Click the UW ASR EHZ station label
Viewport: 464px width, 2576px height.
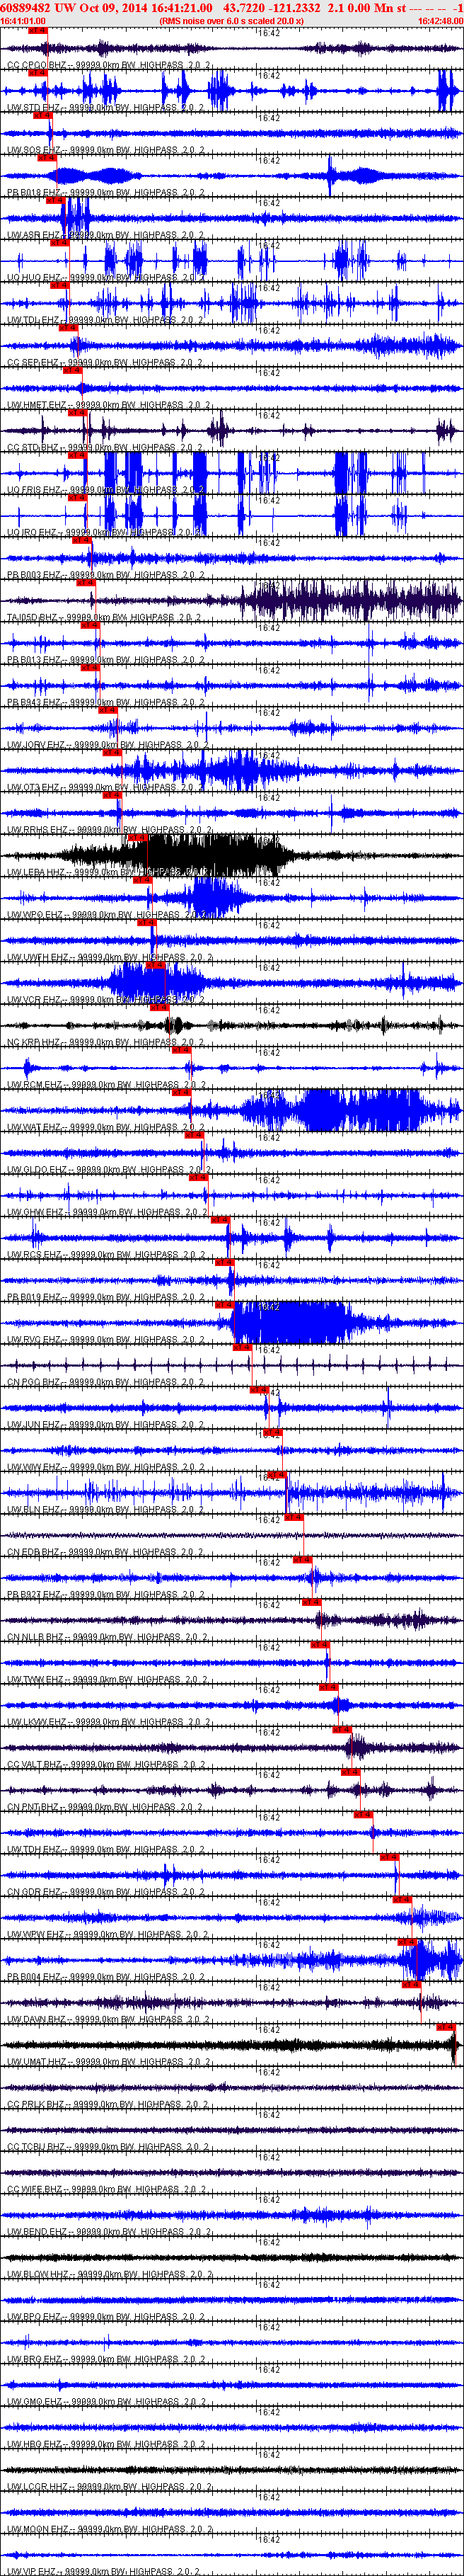pos(106,235)
